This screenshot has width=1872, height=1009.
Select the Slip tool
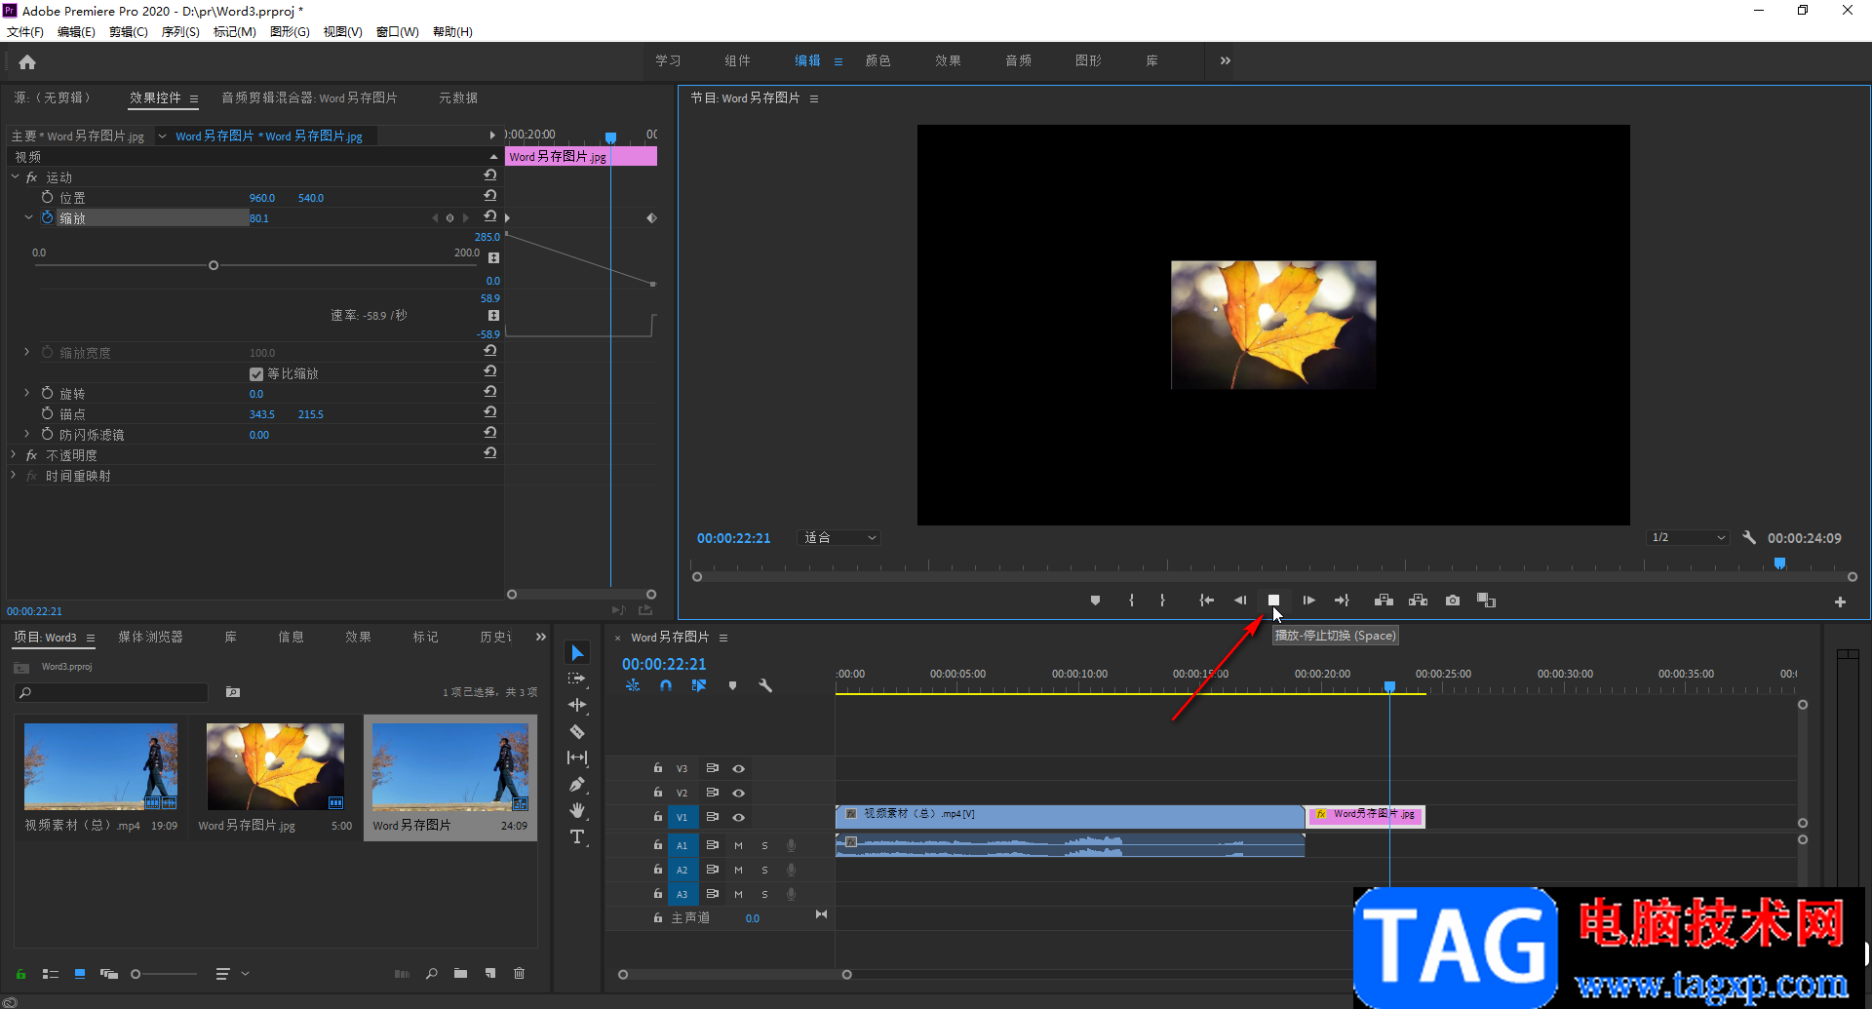point(577,757)
